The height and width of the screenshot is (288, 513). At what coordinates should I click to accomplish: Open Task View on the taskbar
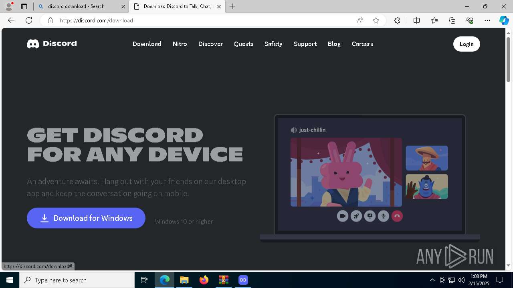click(x=144, y=280)
